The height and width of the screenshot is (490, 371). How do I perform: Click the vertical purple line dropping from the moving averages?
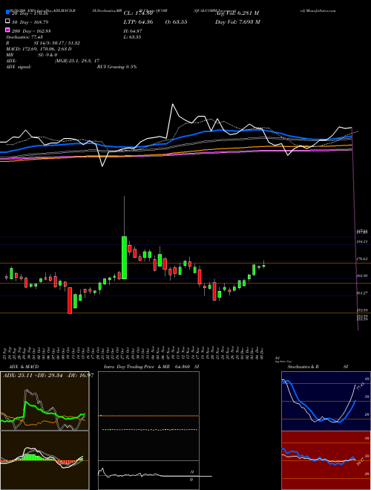355,228
